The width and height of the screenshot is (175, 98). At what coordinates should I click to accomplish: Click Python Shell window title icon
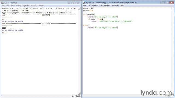[x=2, y=3]
